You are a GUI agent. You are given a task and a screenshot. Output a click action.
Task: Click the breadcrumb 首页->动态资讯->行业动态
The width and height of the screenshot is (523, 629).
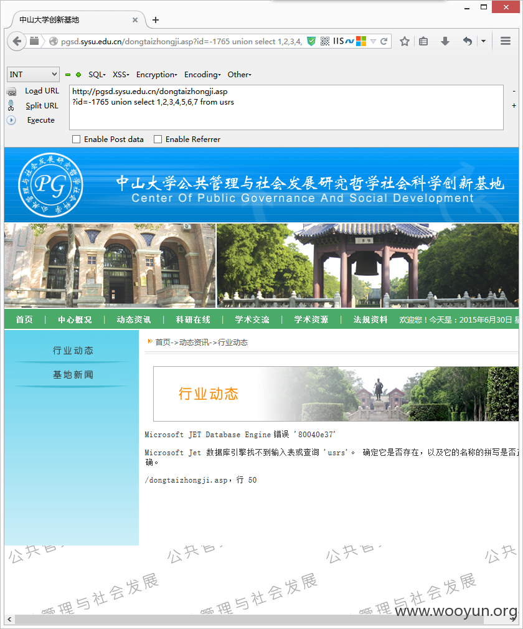coord(202,342)
